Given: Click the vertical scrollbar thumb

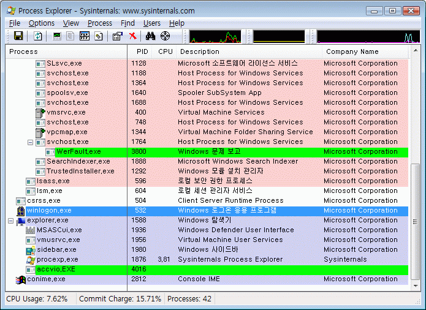Looking at the screenshot, I should (416, 222).
